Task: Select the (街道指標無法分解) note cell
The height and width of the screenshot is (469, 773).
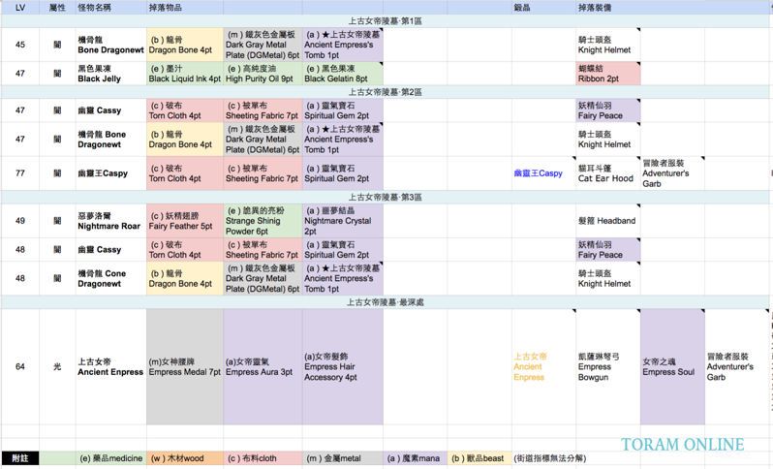Action: (549, 458)
